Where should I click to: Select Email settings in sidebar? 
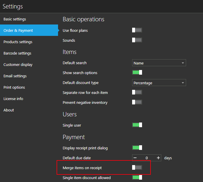[15, 76]
